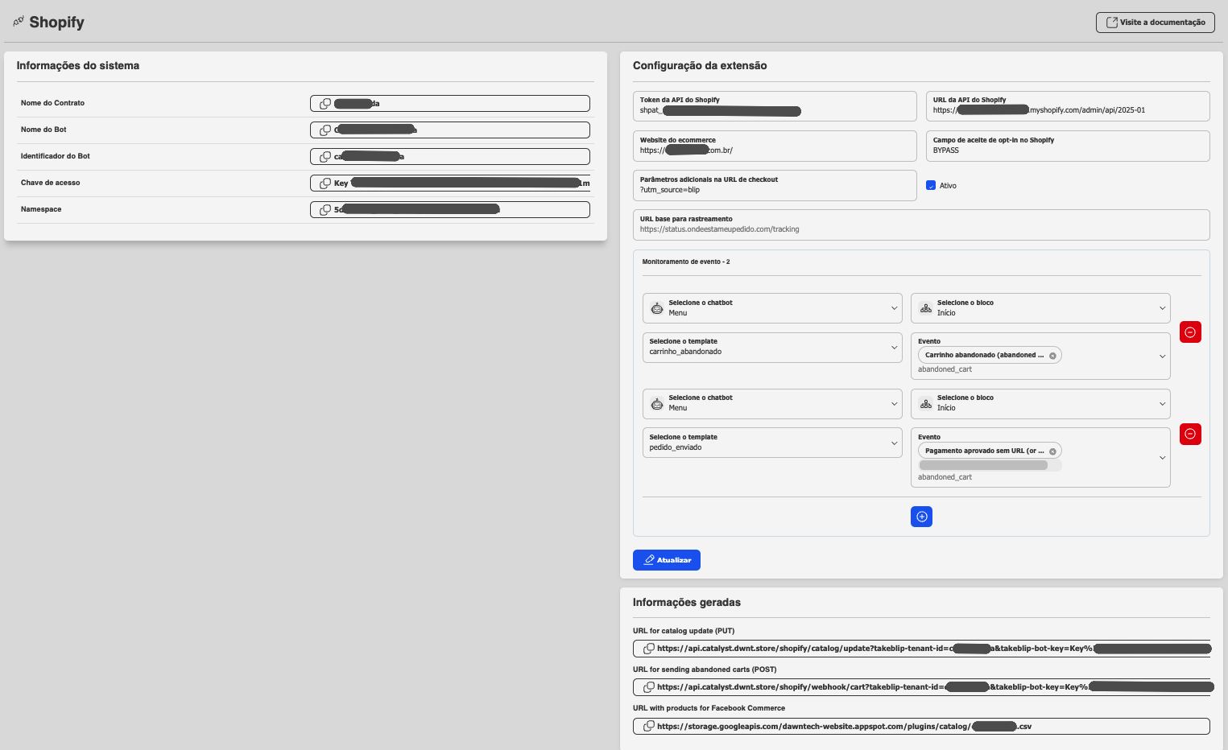The image size is (1228, 750).
Task: Edit the Token da API do Shopify field
Action: click(775, 106)
